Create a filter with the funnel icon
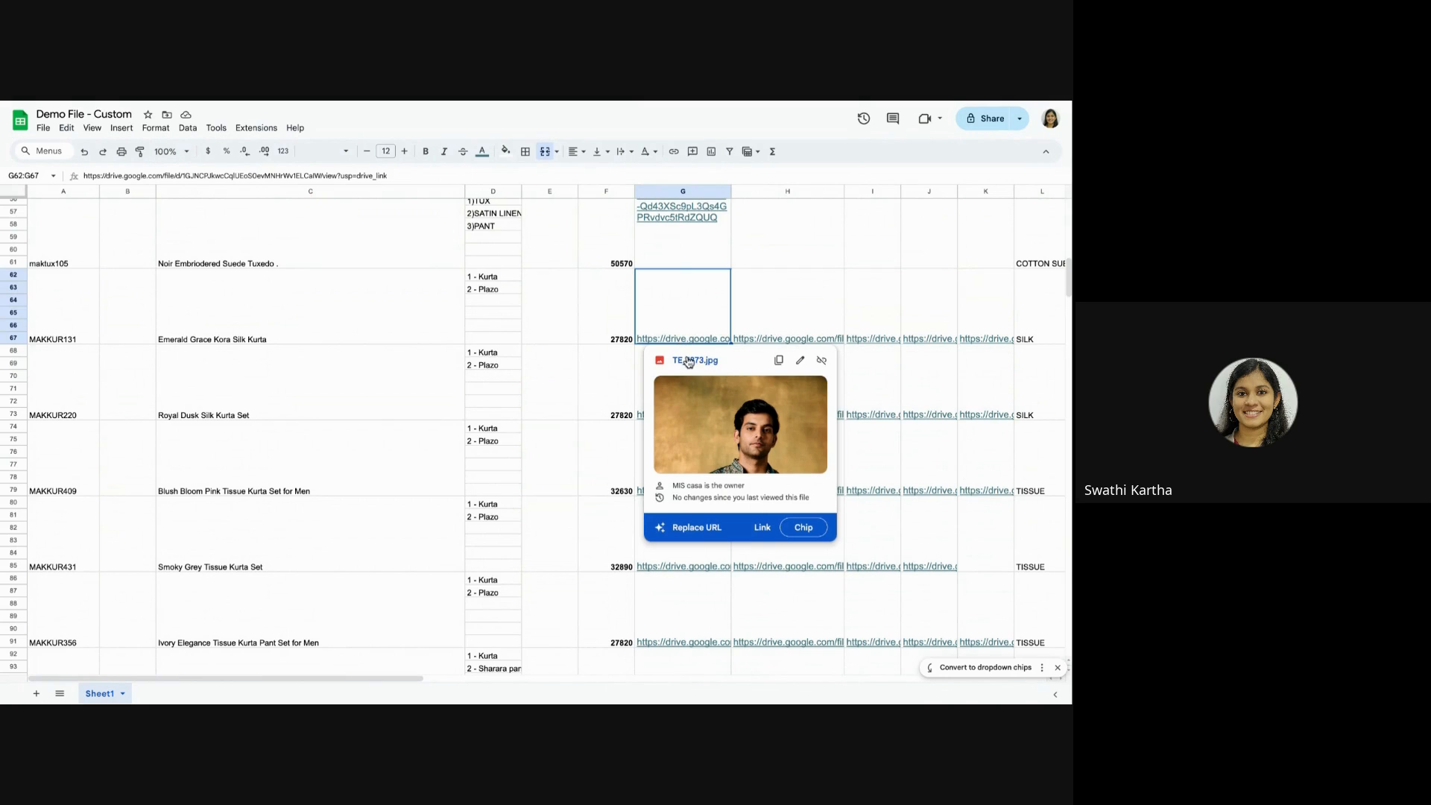This screenshot has width=1431, height=805. point(730,151)
